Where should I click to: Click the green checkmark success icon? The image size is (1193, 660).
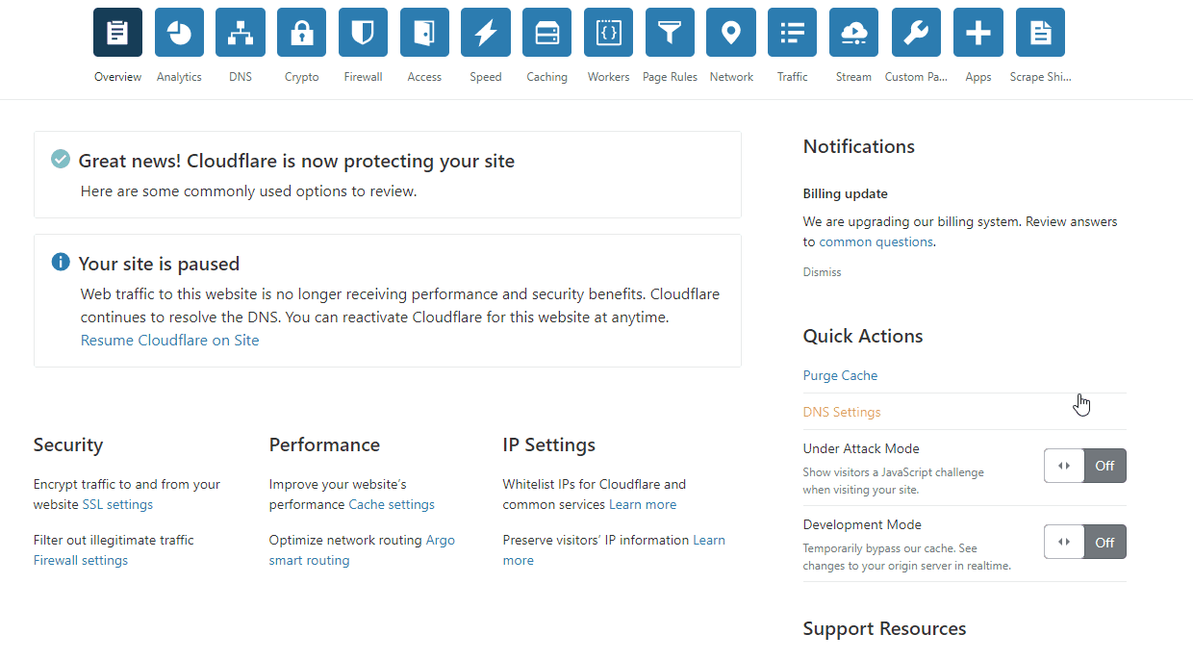[x=61, y=159]
